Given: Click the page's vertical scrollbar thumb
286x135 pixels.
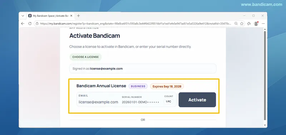Looking at the screenshot, I should [x=265, y=76].
